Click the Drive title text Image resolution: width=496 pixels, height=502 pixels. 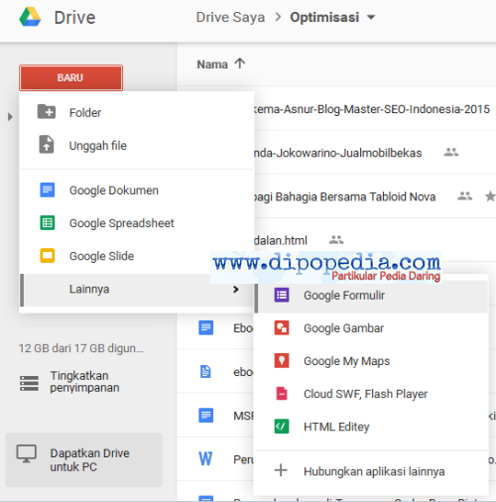pos(75,17)
